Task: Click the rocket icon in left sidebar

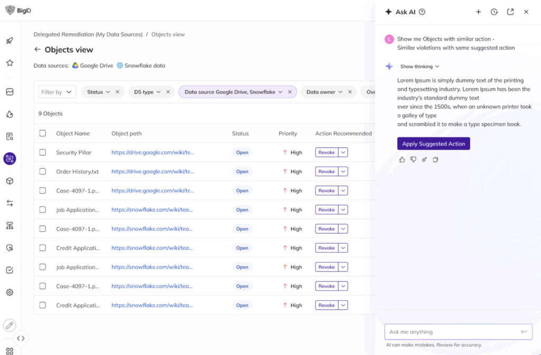Action: pos(10,41)
